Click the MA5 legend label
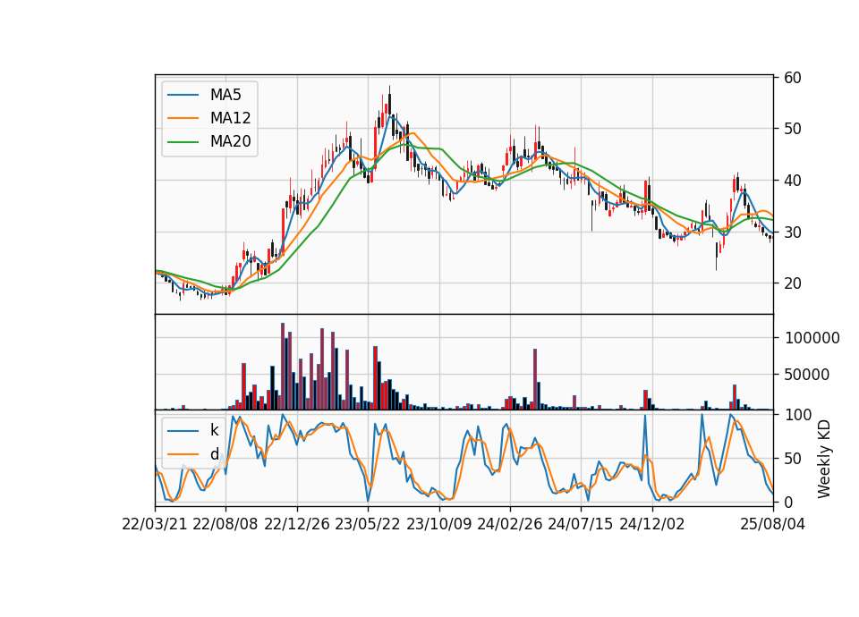859x617 pixels. [x=225, y=95]
